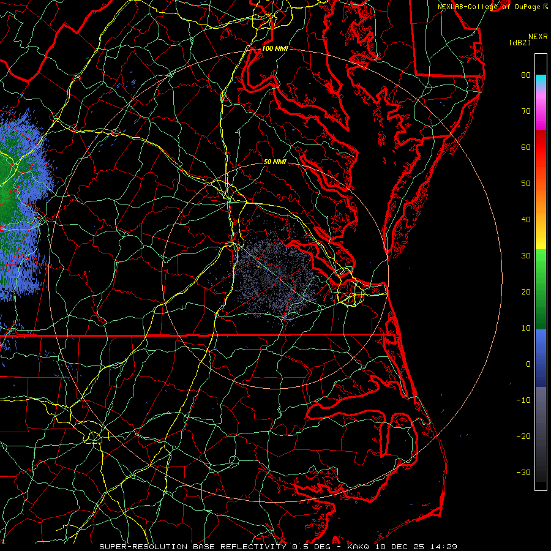Click the -20 dBZ scale value
The image size is (551, 551).
coord(523,436)
